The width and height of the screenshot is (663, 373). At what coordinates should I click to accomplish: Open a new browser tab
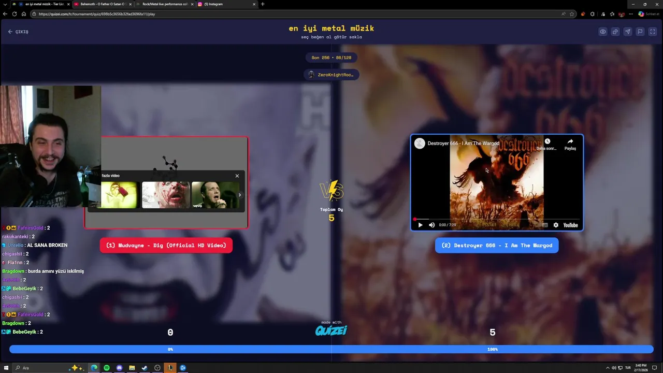(263, 4)
